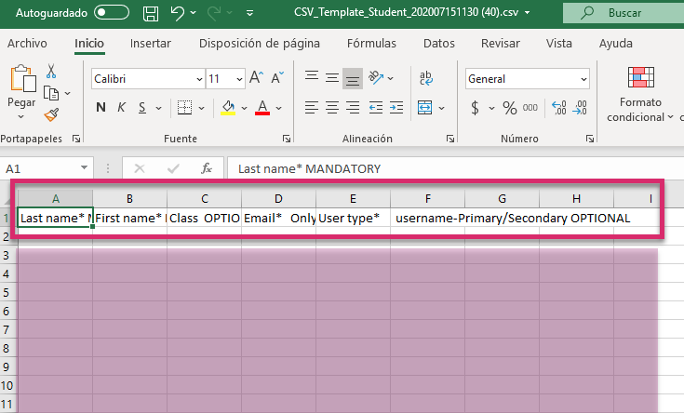The image size is (684, 413).
Task: Click the Format Painter brush icon
Action: pyautogui.click(x=51, y=114)
